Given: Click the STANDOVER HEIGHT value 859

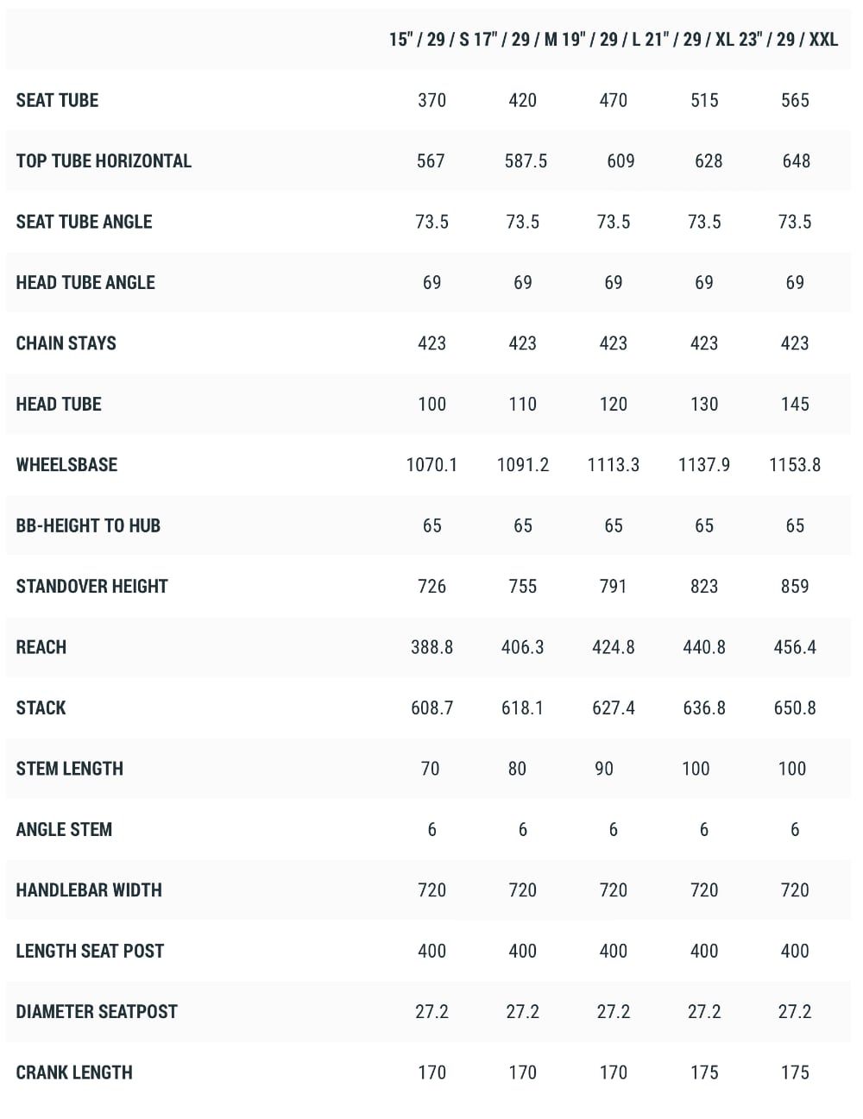Looking at the screenshot, I should pos(795,587).
